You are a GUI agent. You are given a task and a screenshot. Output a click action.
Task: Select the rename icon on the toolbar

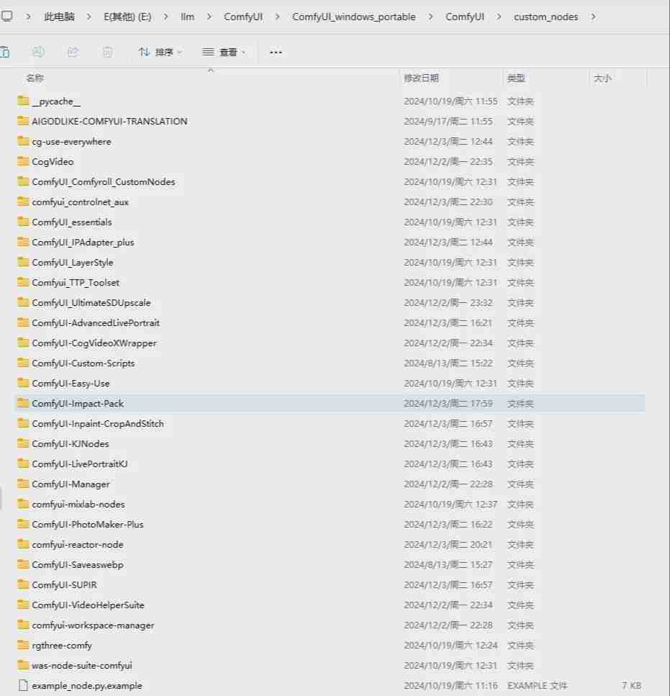(38, 51)
